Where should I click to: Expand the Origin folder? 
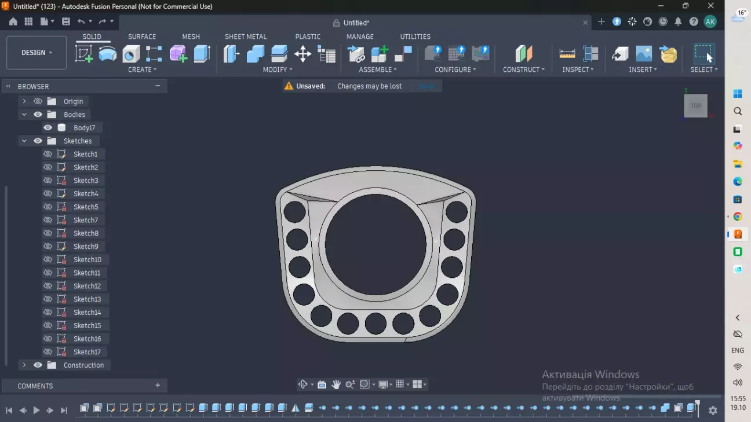coord(24,101)
